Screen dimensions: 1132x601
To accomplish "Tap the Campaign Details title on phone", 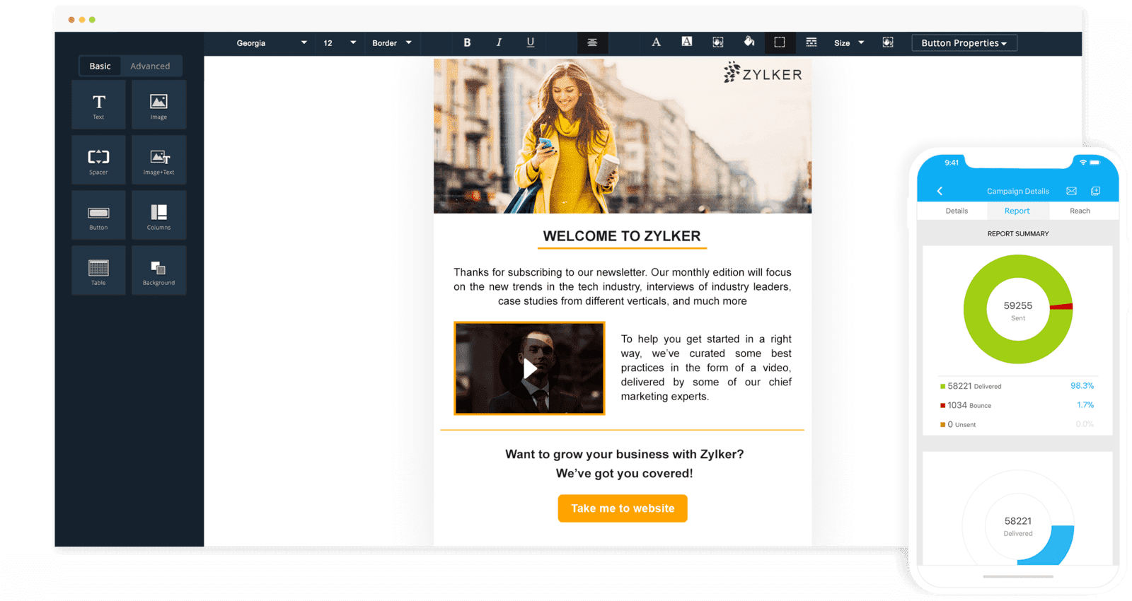I will point(1018,191).
